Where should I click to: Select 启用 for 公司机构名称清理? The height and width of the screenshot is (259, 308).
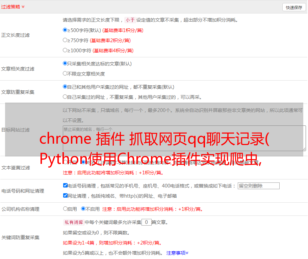(x=65, y=209)
